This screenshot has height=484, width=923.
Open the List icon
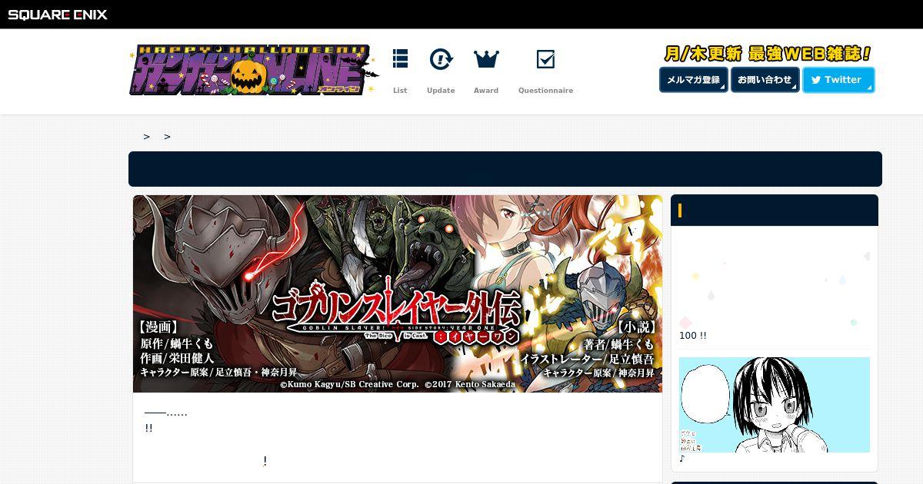(x=400, y=59)
